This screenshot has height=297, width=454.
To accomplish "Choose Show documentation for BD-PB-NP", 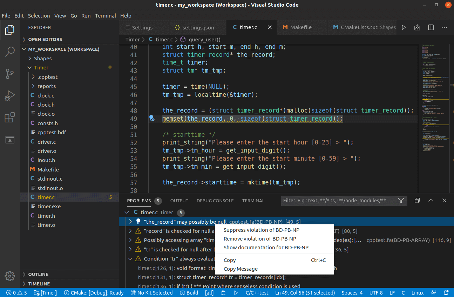I will pyautogui.click(x=265, y=247).
